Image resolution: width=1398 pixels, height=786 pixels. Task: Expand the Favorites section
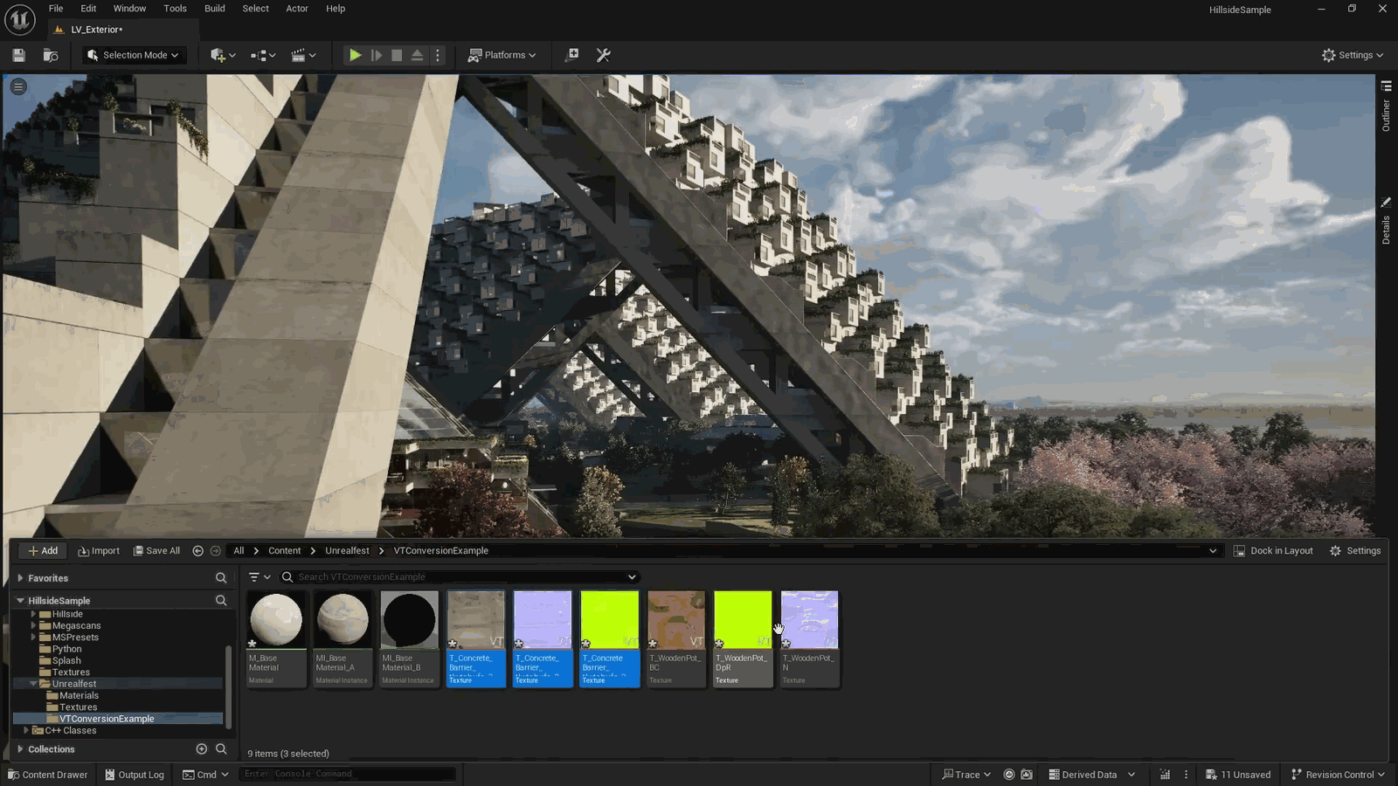point(20,578)
